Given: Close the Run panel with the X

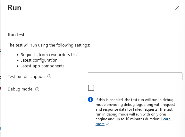Looking at the screenshot, I should 177,8.
